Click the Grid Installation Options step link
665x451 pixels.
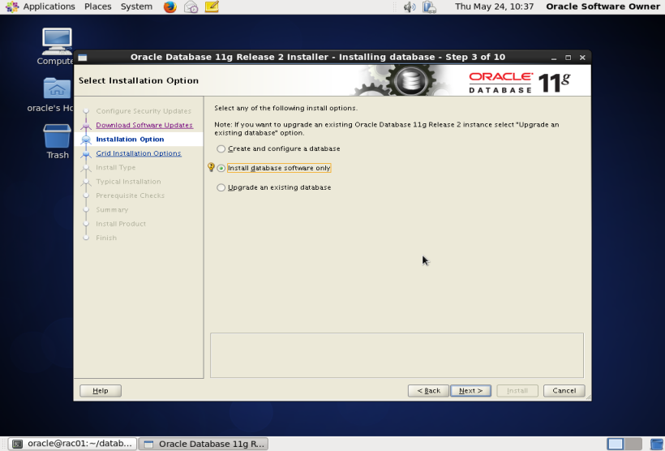(x=139, y=153)
